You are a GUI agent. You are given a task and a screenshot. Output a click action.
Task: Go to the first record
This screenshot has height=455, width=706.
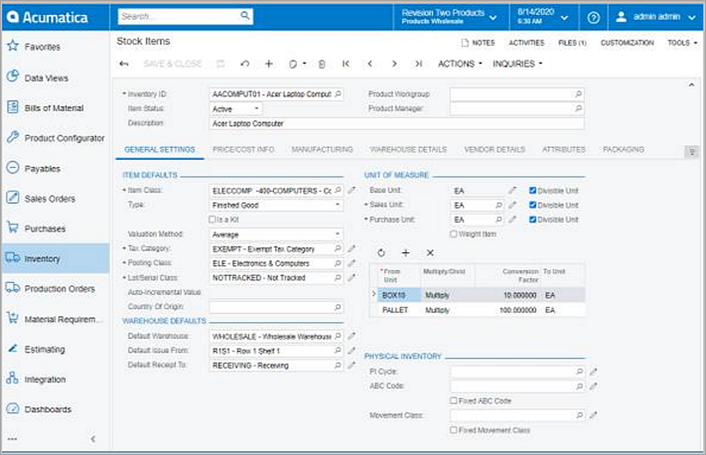346,64
